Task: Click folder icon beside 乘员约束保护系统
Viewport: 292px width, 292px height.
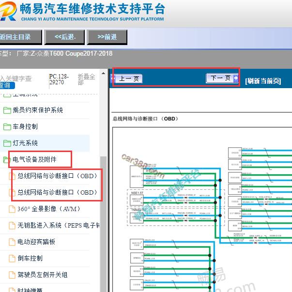Action: [7, 110]
